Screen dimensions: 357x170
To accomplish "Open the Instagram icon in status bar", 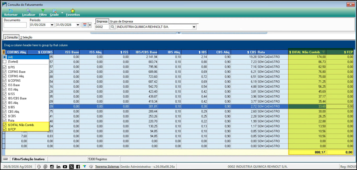I will 52,167.
